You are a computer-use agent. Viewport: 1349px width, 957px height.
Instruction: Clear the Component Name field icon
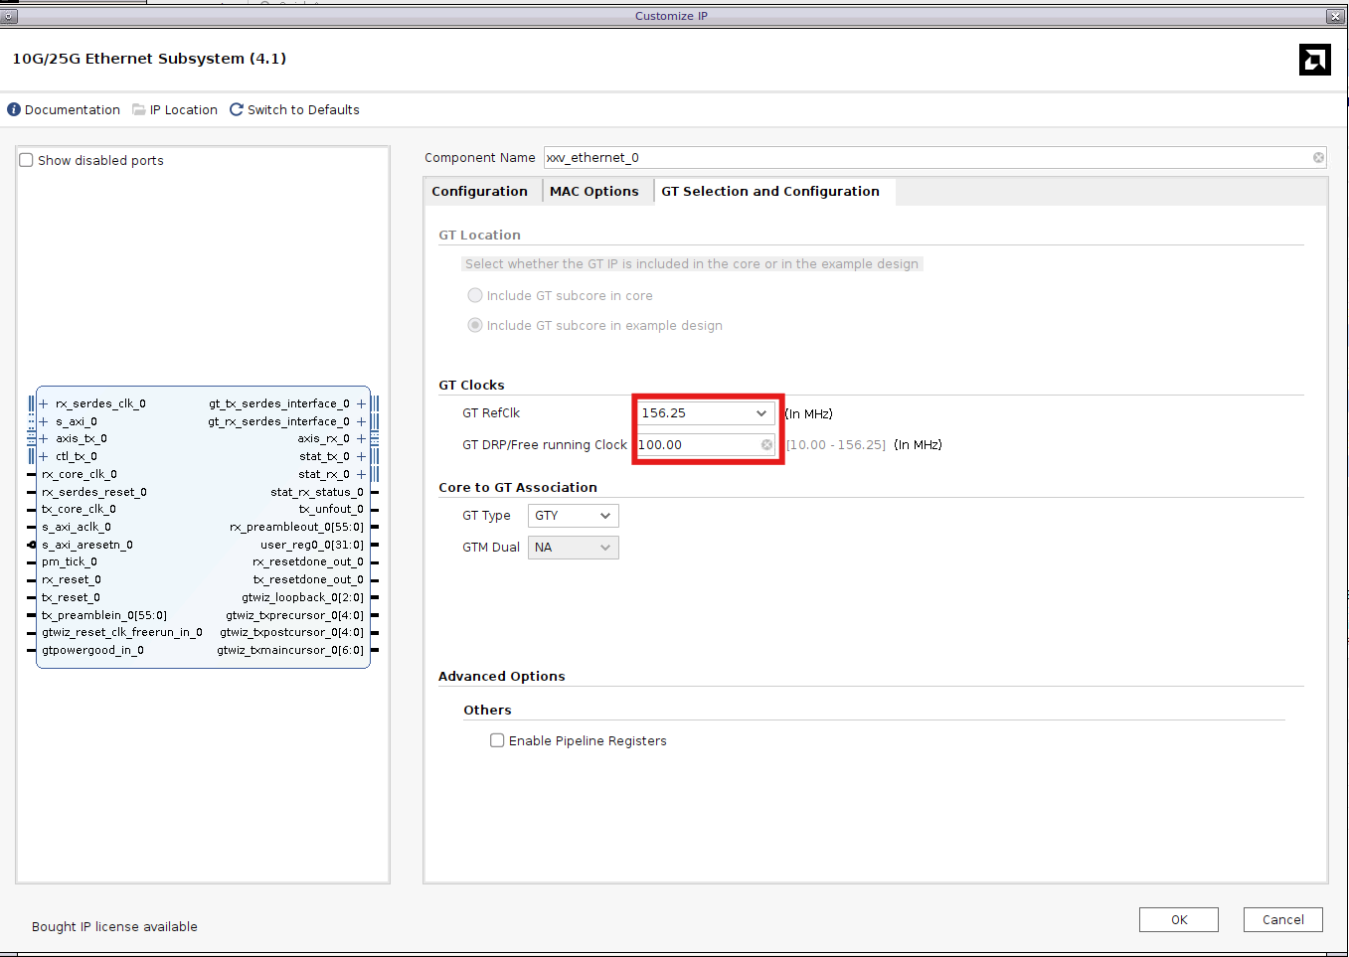click(1318, 158)
